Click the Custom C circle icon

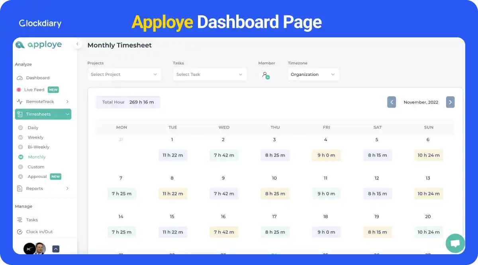point(21,167)
